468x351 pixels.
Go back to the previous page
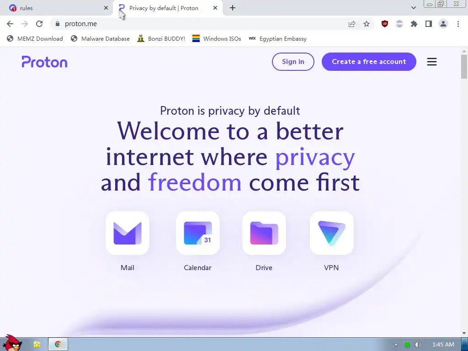[x=10, y=24]
